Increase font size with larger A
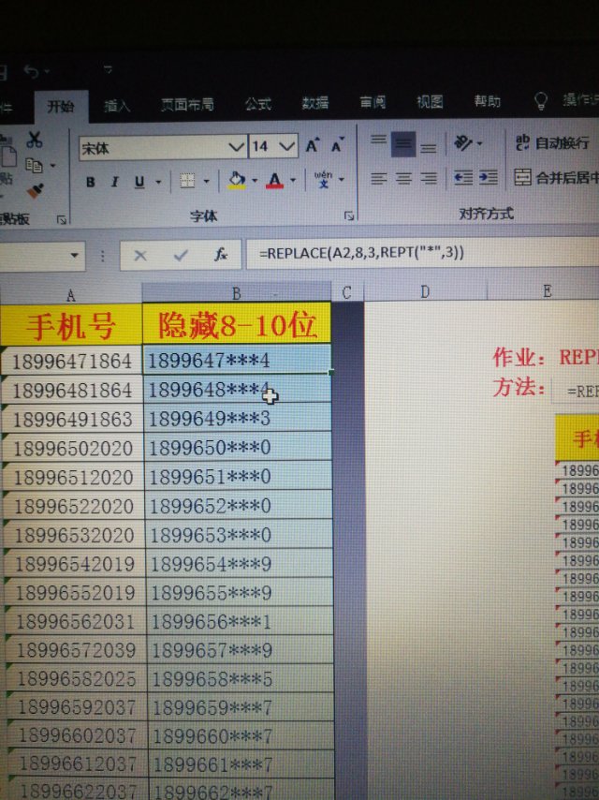The image size is (599, 800). pyautogui.click(x=313, y=146)
